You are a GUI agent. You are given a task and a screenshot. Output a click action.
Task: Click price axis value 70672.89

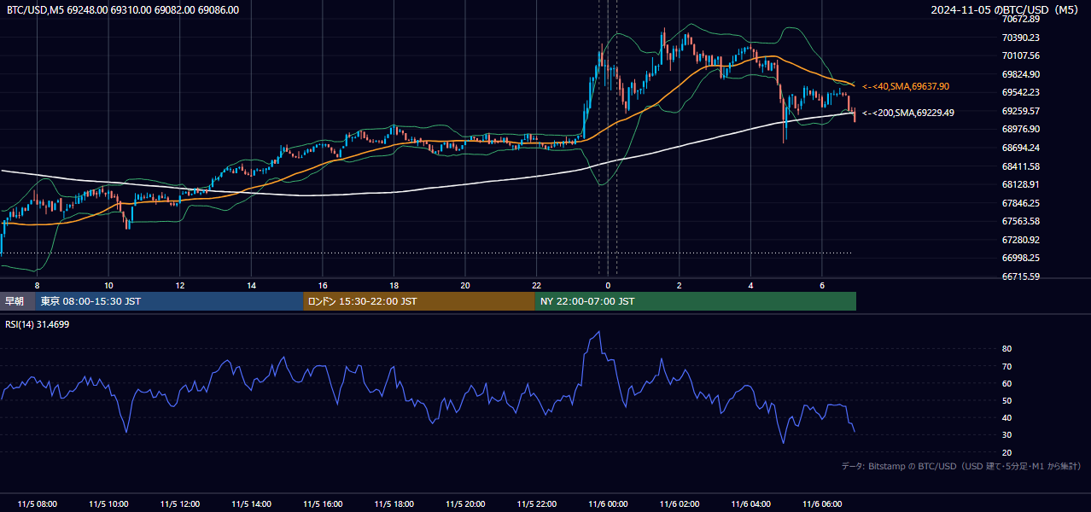tap(1021, 19)
